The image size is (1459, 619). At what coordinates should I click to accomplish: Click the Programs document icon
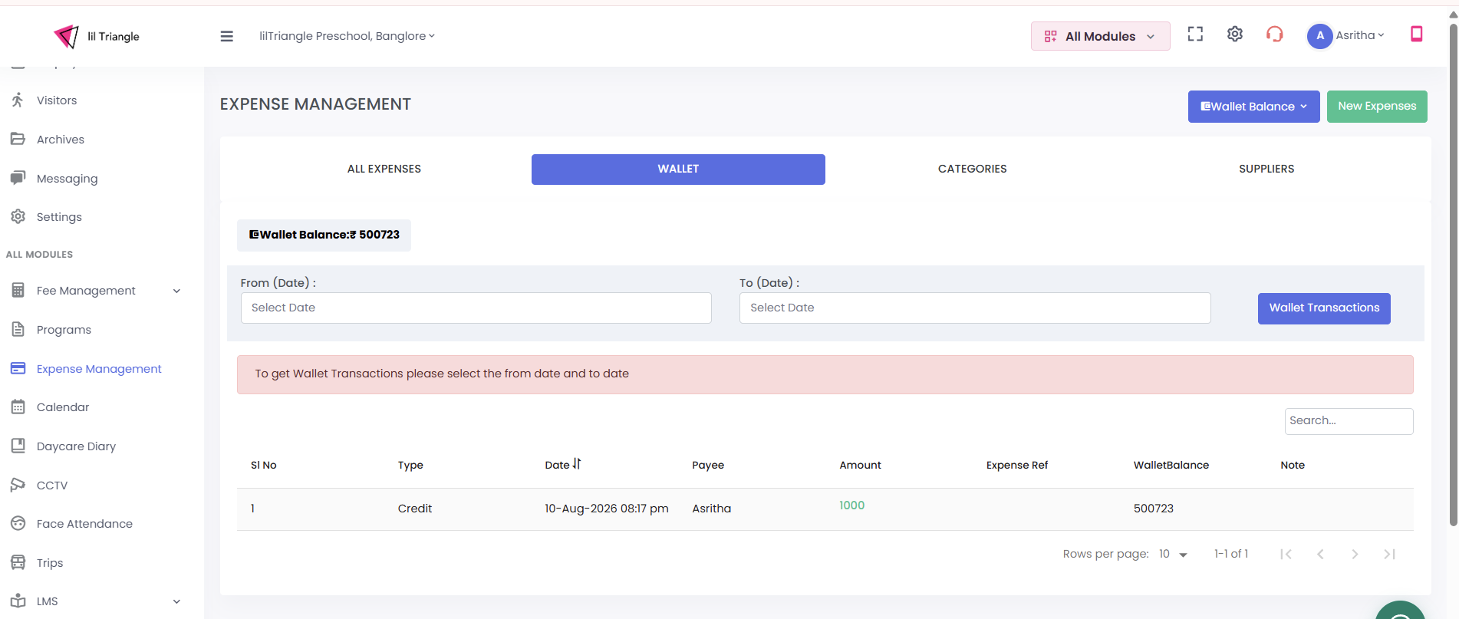[18, 329]
